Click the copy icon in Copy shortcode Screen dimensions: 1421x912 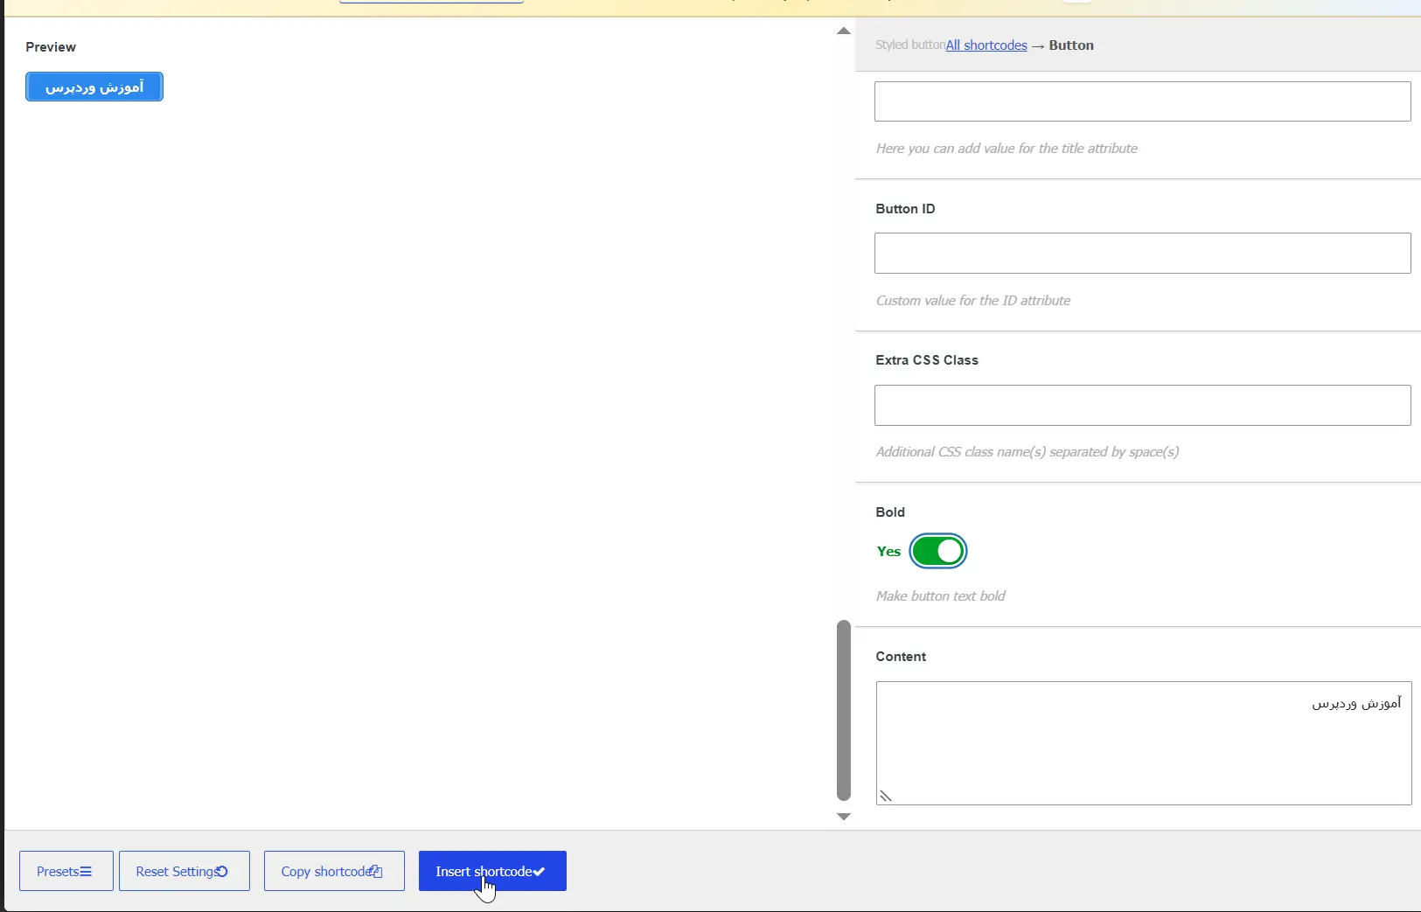(x=376, y=872)
